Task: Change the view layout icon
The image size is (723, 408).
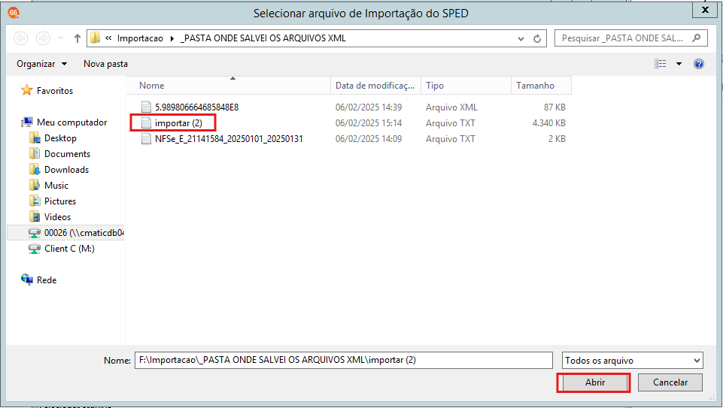Action: click(661, 64)
